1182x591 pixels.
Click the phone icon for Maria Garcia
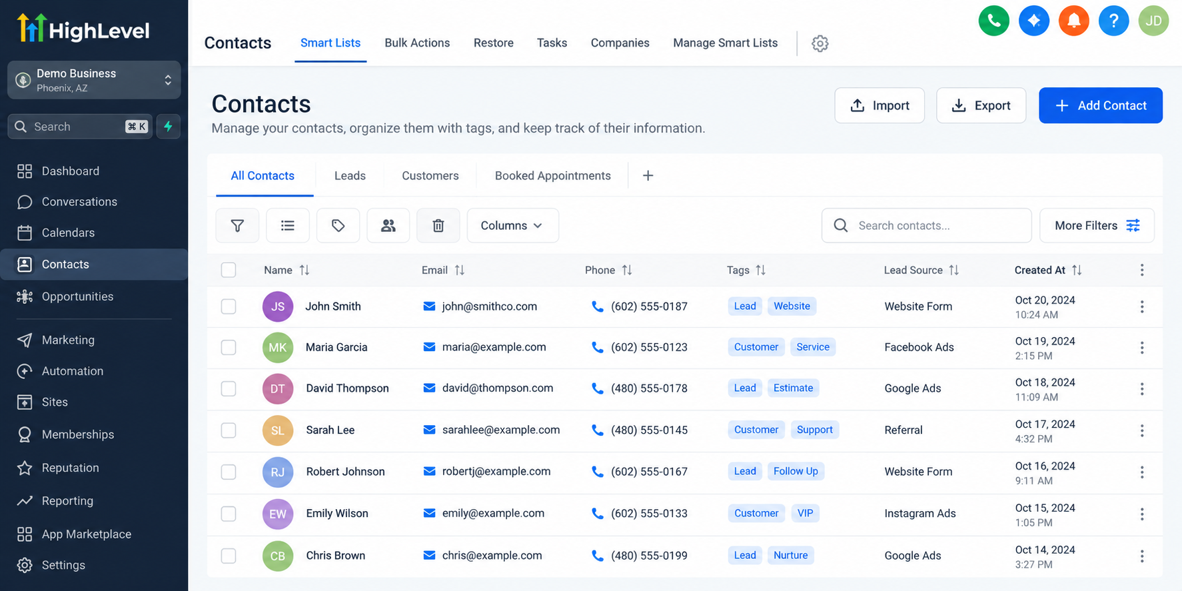pos(598,347)
